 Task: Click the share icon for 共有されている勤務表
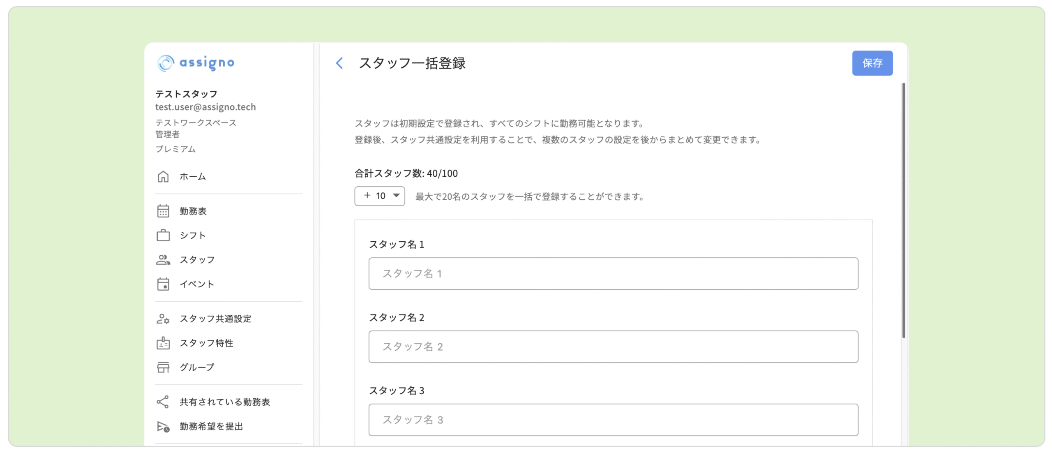tap(163, 402)
